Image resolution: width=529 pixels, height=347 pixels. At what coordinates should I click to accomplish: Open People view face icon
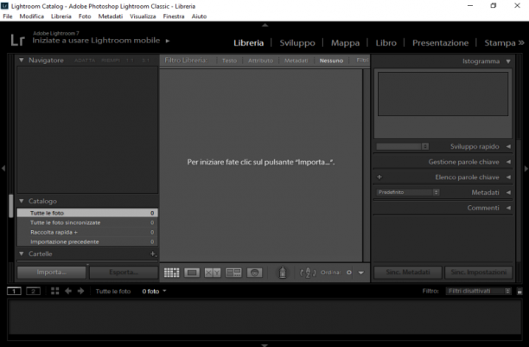pyautogui.click(x=254, y=273)
